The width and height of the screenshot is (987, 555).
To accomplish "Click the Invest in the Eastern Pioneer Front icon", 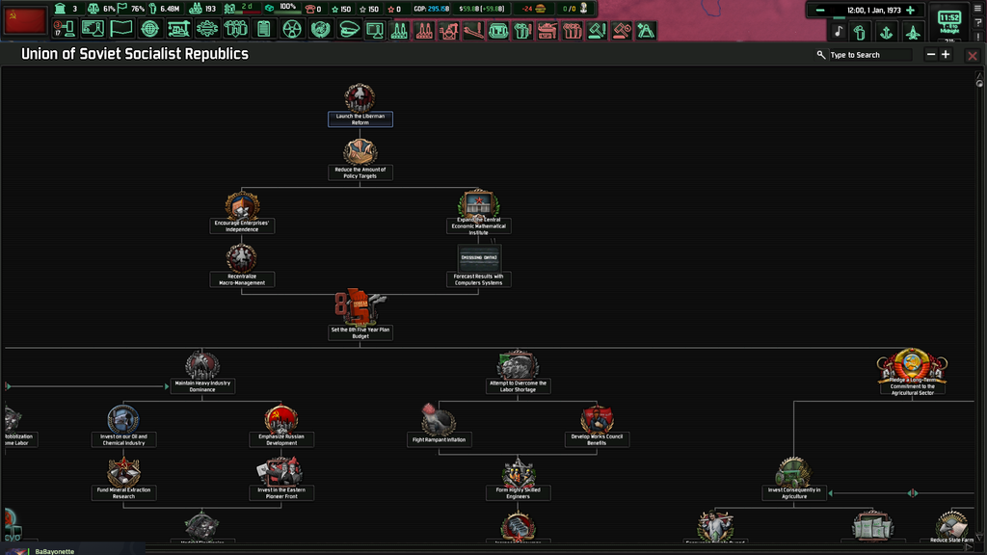I will click(280, 472).
